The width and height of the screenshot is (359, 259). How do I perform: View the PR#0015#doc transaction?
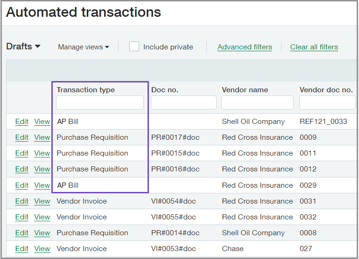click(42, 153)
